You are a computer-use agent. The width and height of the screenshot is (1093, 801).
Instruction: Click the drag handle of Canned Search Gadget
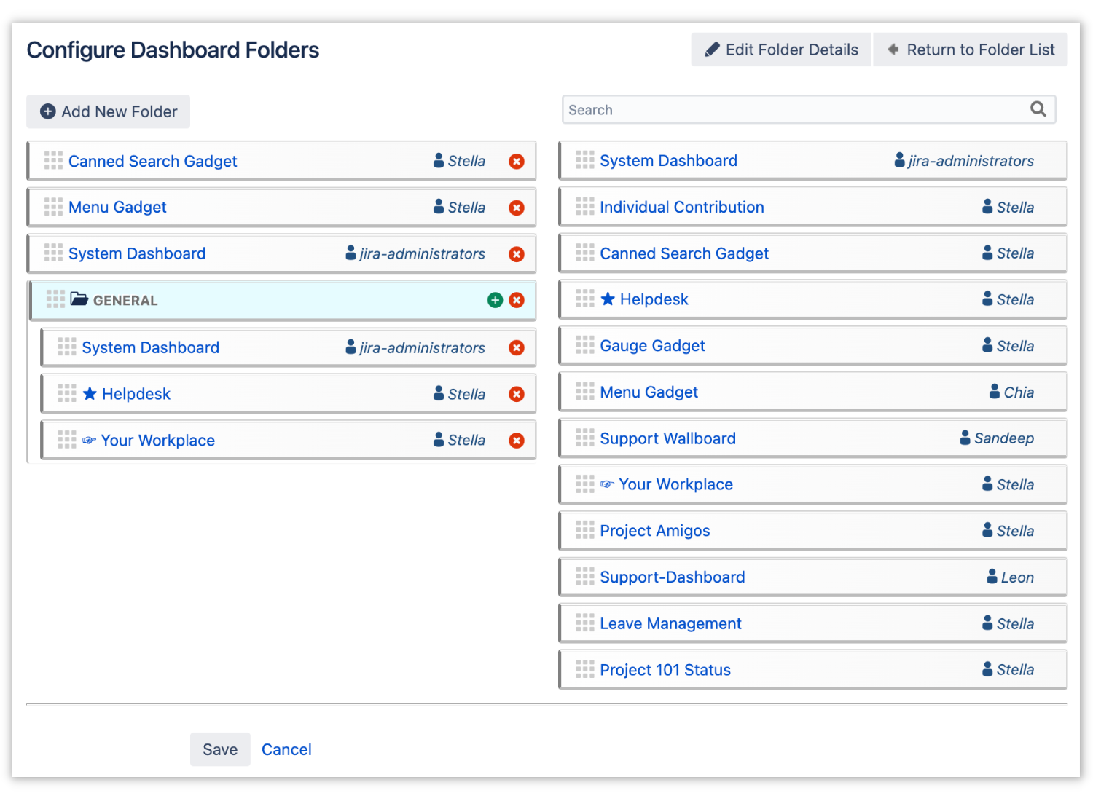click(x=53, y=160)
